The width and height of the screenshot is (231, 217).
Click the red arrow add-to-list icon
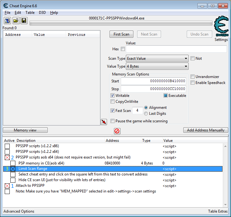tap(104, 122)
